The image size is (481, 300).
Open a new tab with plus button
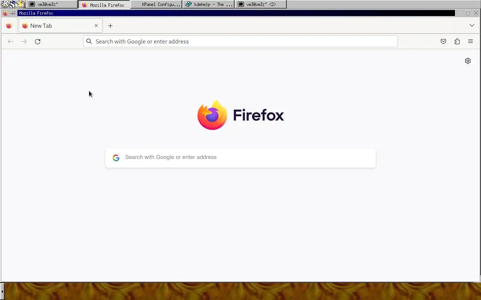coord(110,26)
